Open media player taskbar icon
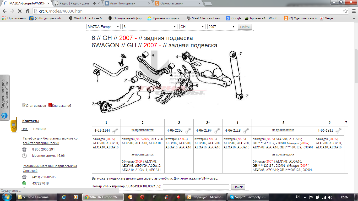Image resolution: width=358 pixels, height=201 pixels. pos(75,197)
